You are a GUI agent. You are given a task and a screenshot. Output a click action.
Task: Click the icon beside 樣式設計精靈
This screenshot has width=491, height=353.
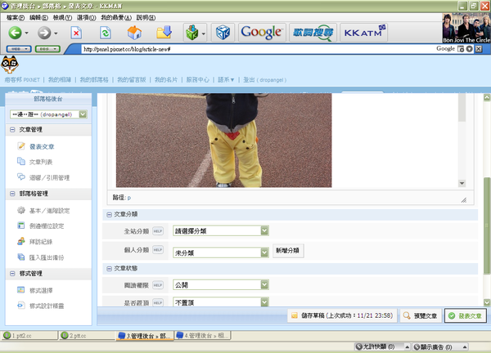(x=21, y=306)
